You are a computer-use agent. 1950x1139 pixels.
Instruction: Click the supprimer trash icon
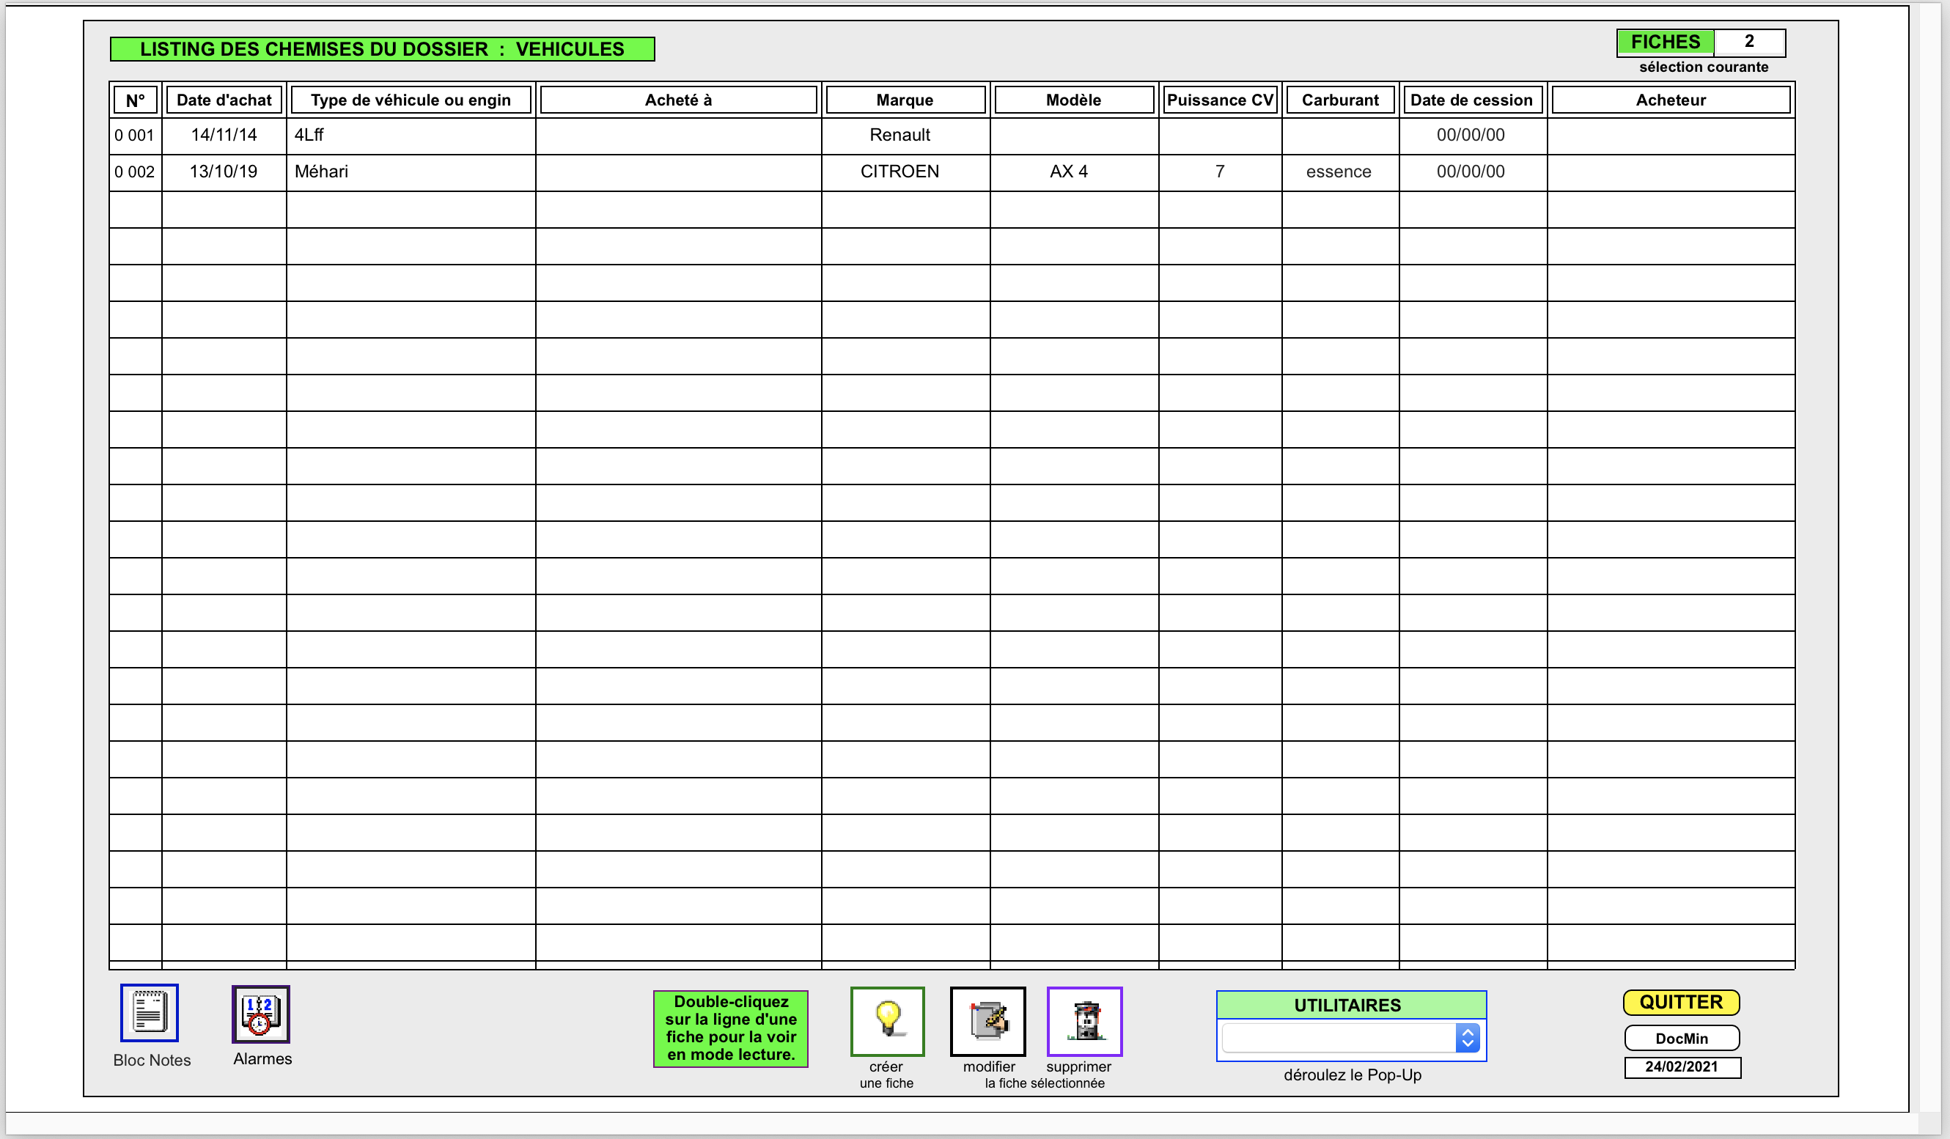tap(1085, 1022)
